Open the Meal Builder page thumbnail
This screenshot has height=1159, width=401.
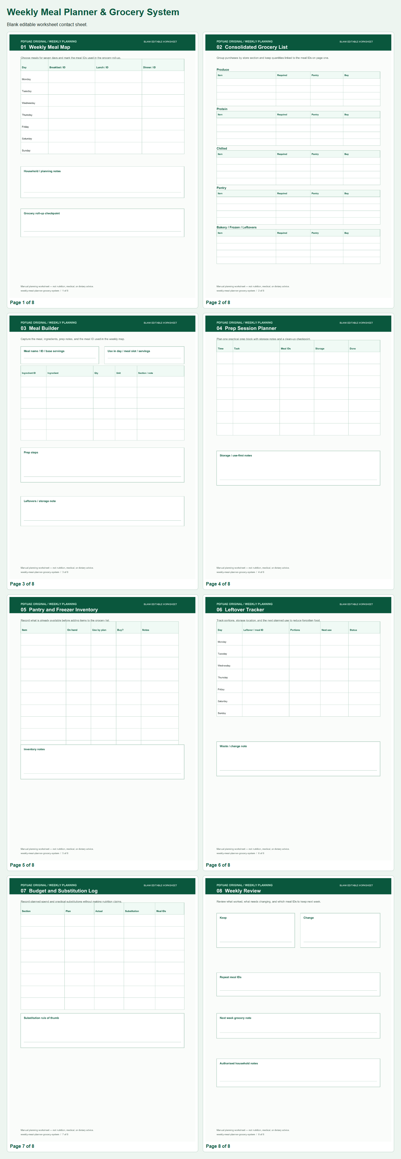coord(102,447)
